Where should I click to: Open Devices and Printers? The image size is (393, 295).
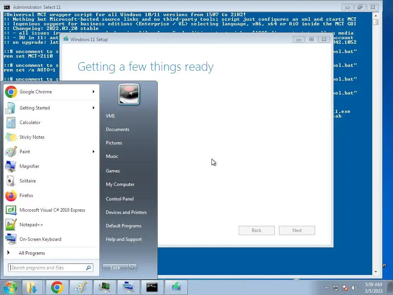pyautogui.click(x=126, y=212)
